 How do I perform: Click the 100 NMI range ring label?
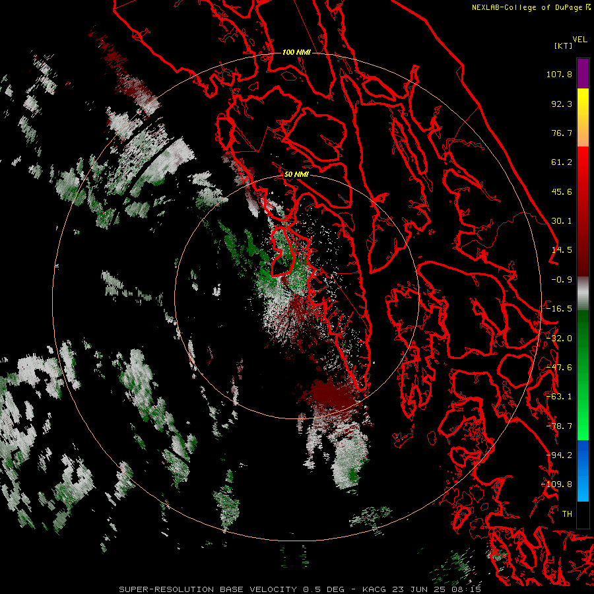pos(296,52)
